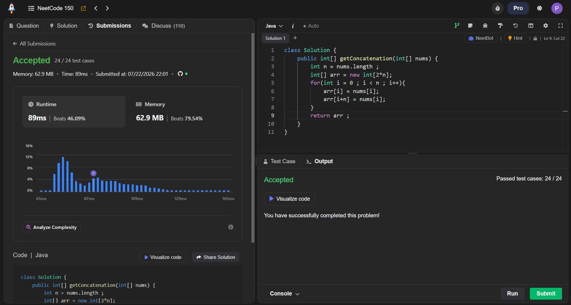Select the Runtime stats card
This screenshot has width=571, height=305.
(74, 112)
